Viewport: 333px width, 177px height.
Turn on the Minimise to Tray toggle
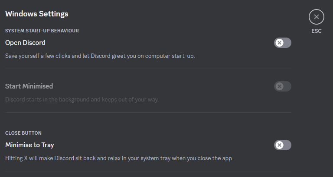pyautogui.click(x=283, y=145)
